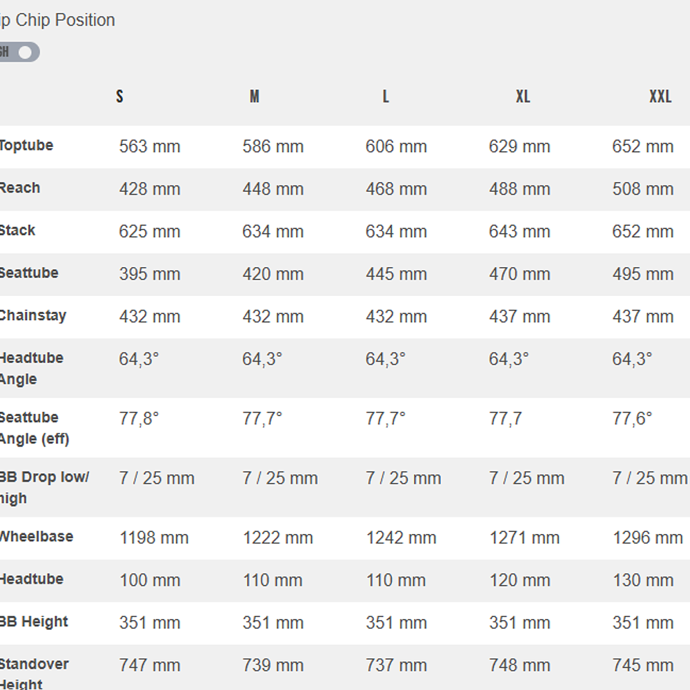Select the XL size column header
Screen dimensions: 690x690
pos(522,97)
